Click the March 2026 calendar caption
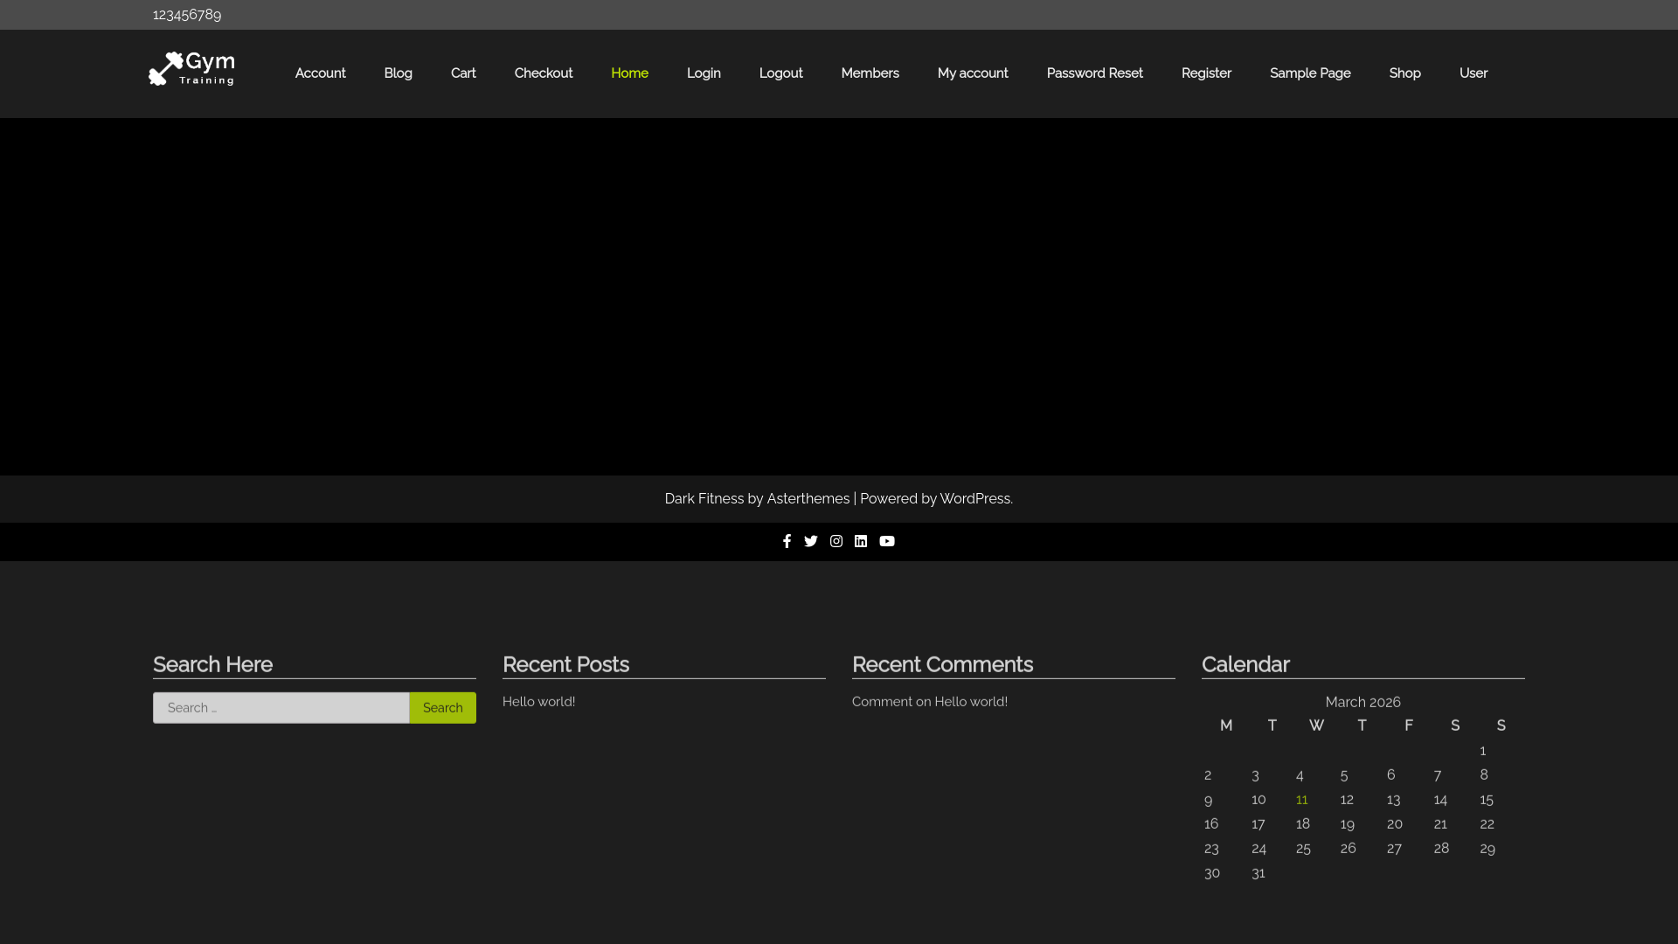Viewport: 1678px width, 944px height. [x=1363, y=703]
